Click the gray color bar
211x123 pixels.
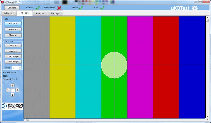37,67
